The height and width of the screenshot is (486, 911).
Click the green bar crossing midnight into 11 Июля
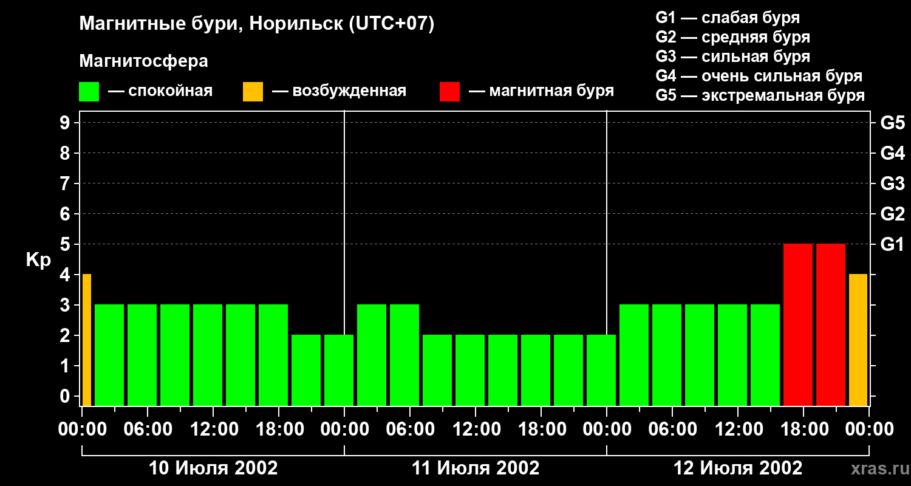point(339,370)
